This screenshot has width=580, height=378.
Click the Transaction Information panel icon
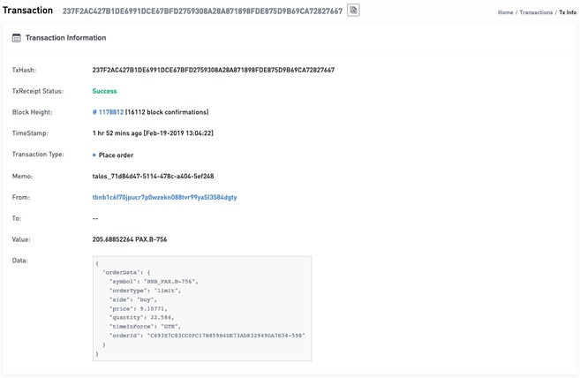click(x=17, y=38)
